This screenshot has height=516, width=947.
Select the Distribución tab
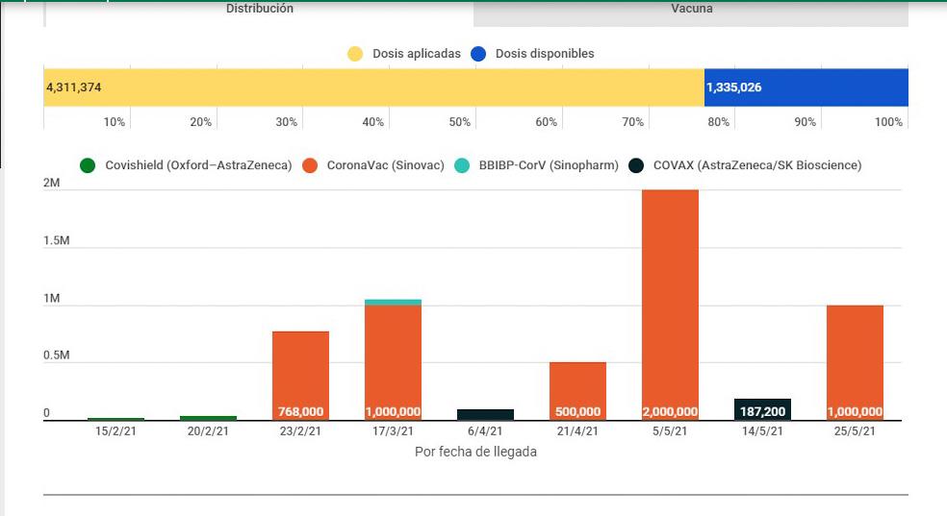click(259, 10)
